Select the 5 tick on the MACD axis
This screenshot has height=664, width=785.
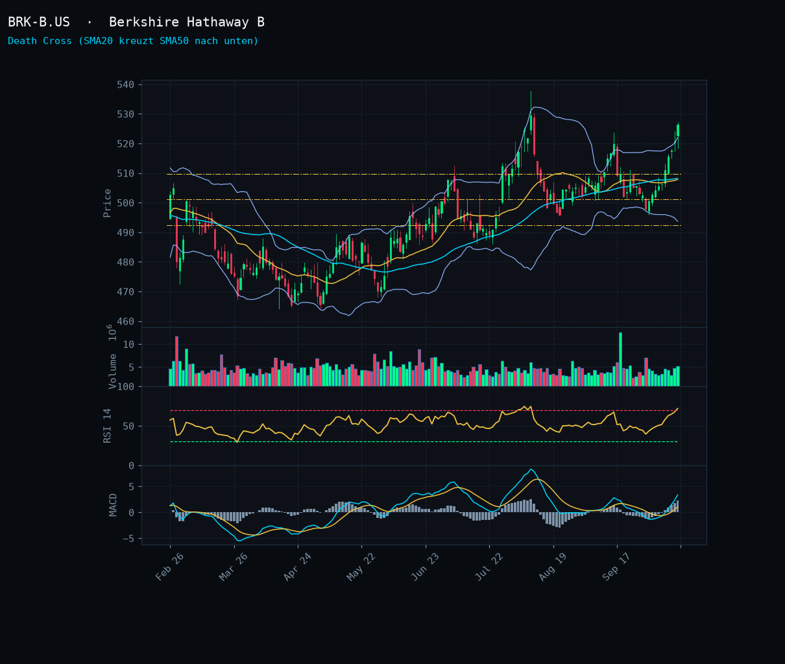pyautogui.click(x=132, y=487)
